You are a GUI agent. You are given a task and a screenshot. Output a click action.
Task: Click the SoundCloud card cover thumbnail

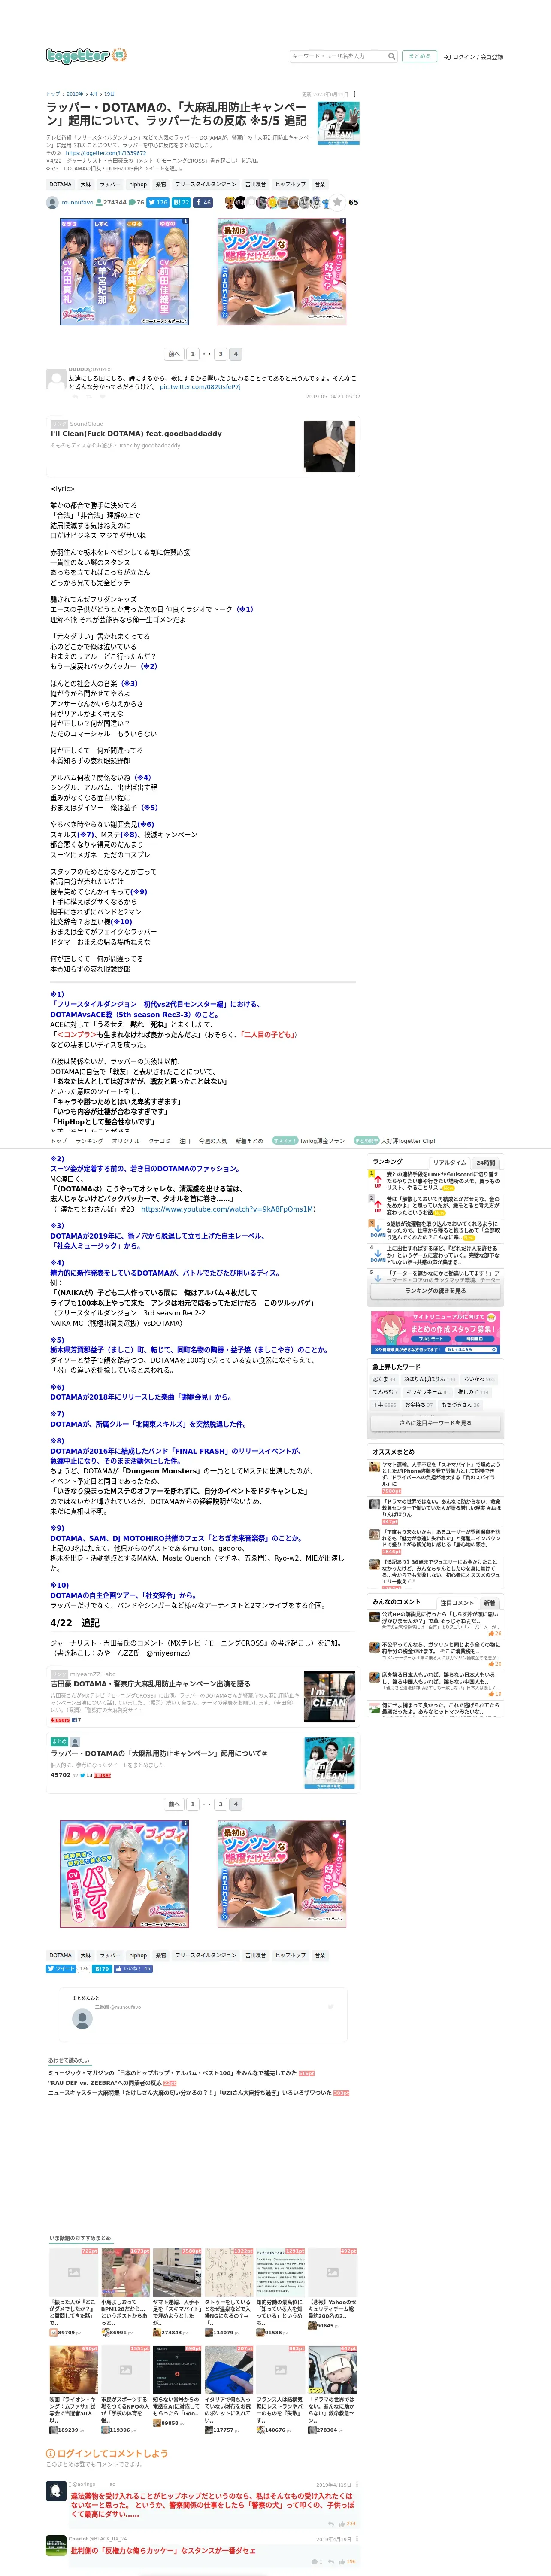(x=330, y=446)
